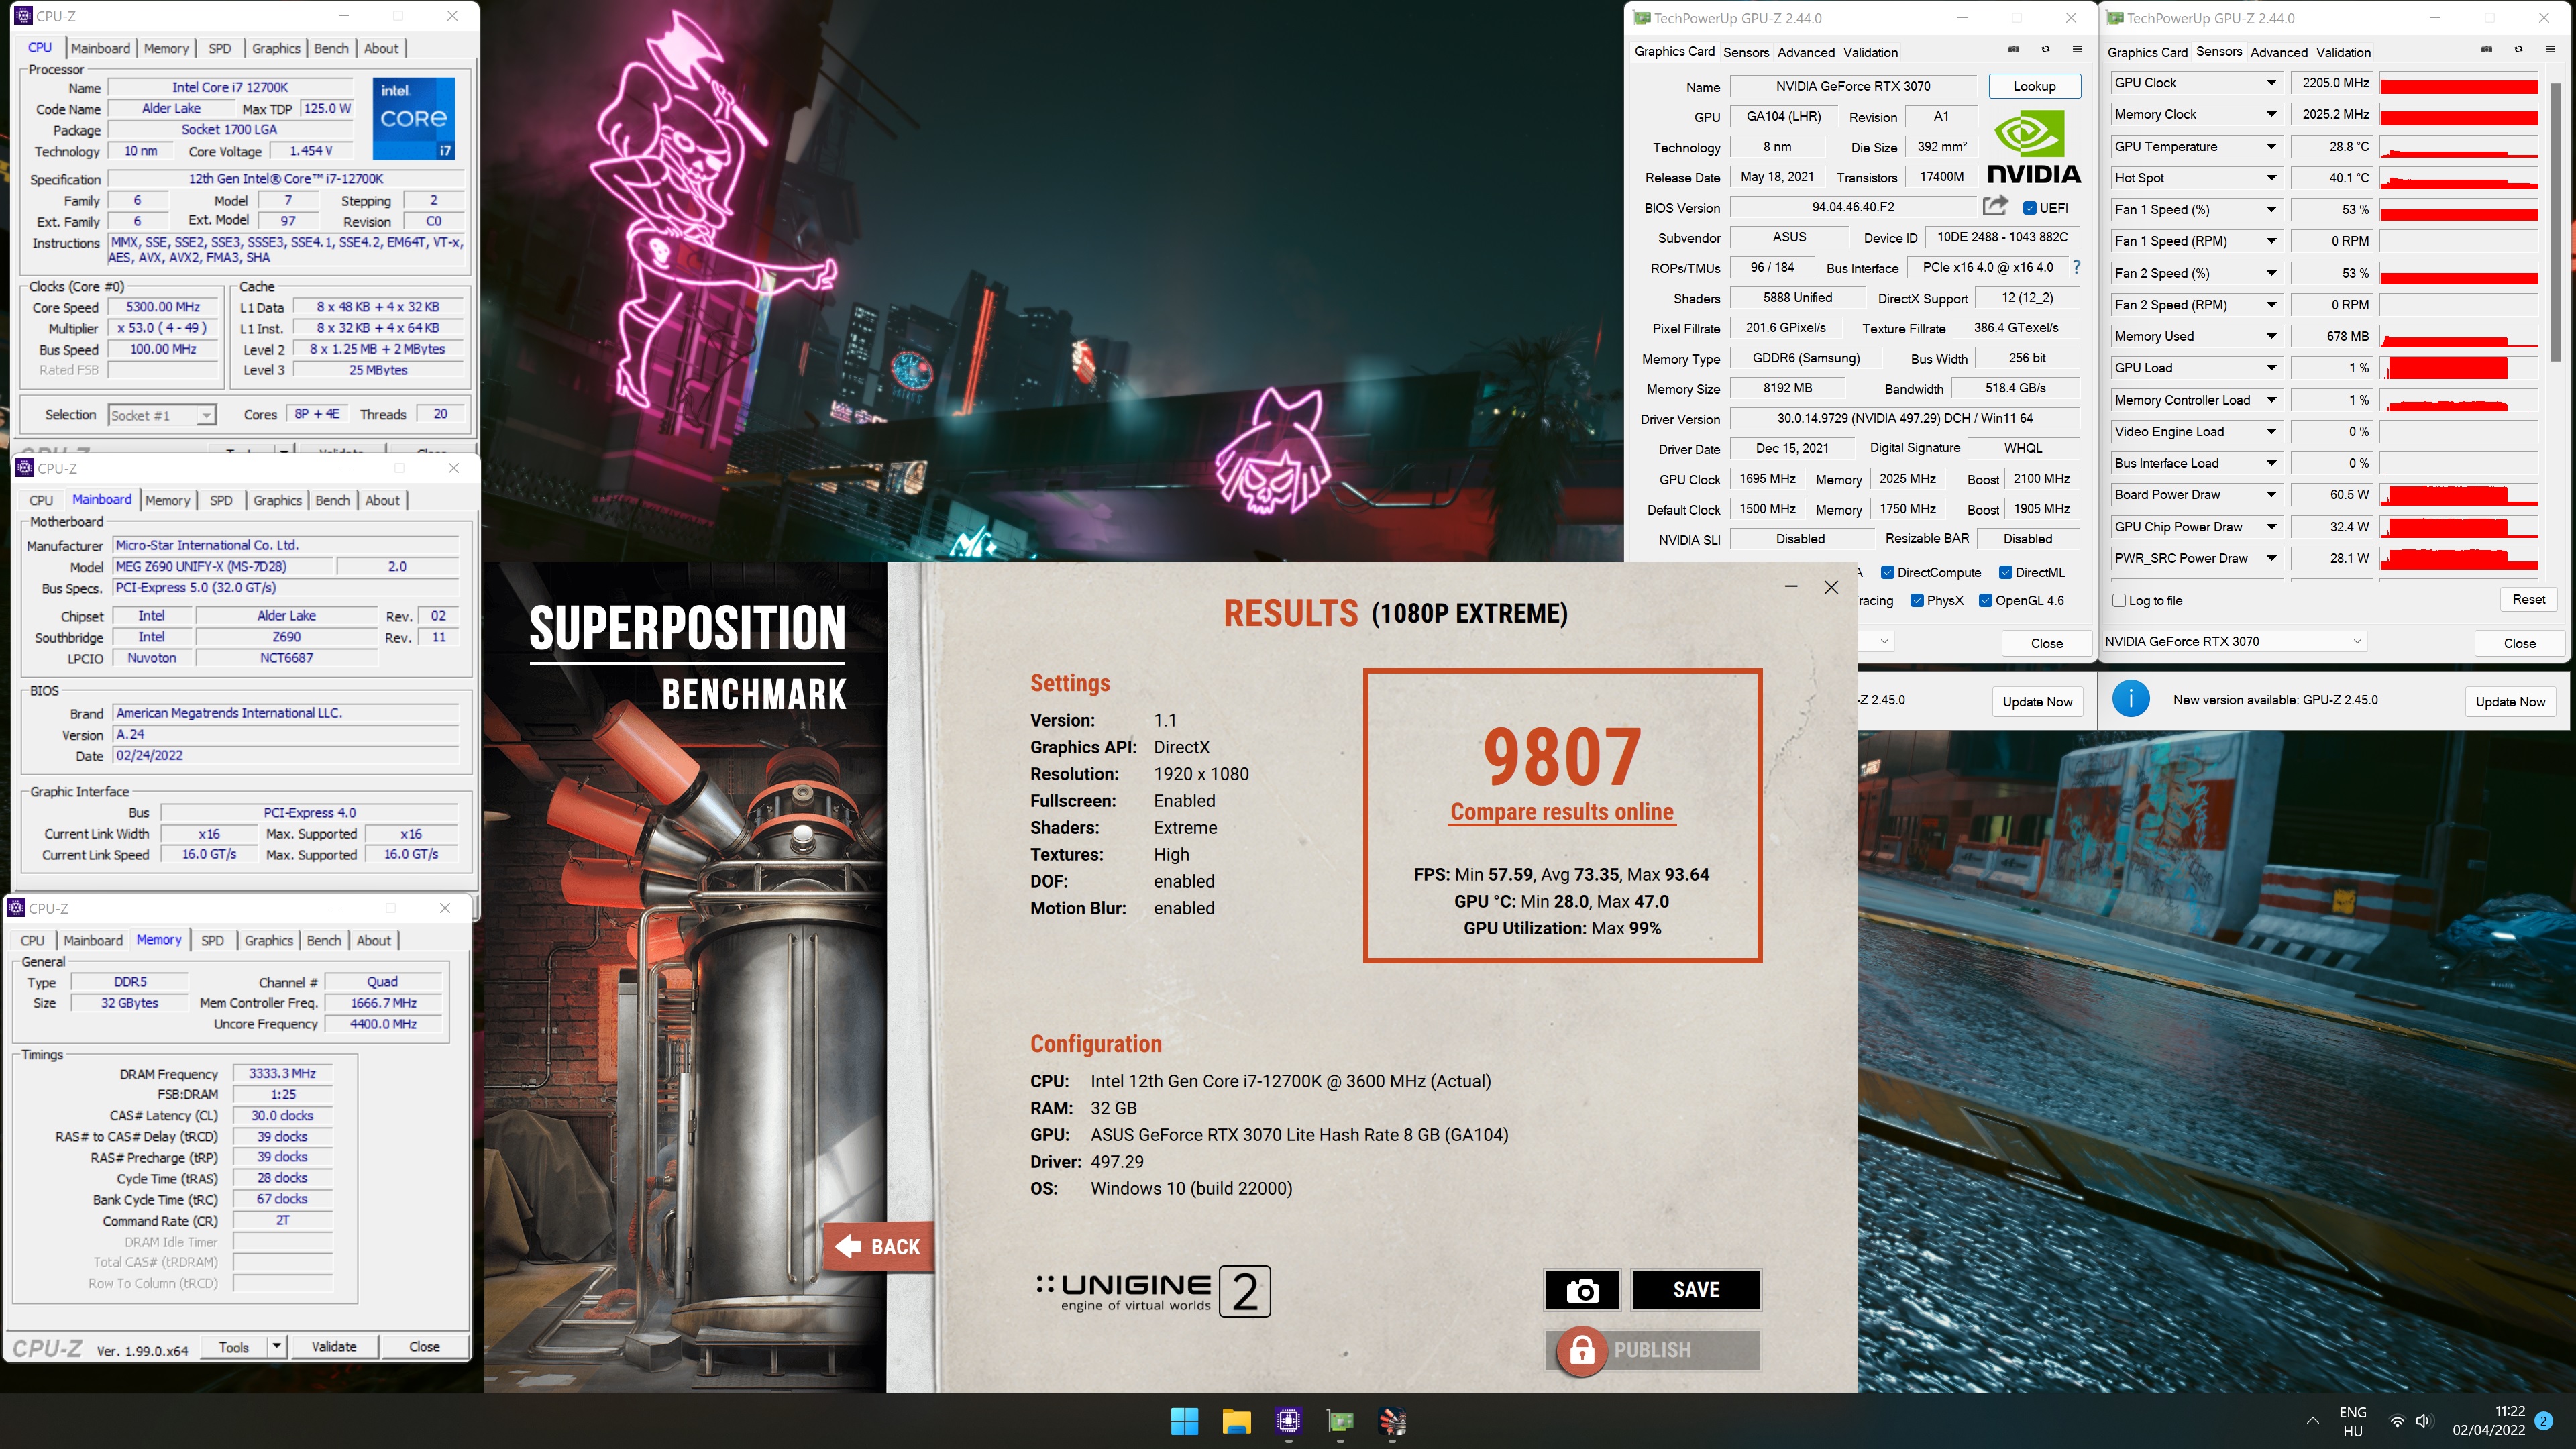Open the GPU Load sensor dropdown
Screen dimensions: 2576x1449
pos(2271,368)
